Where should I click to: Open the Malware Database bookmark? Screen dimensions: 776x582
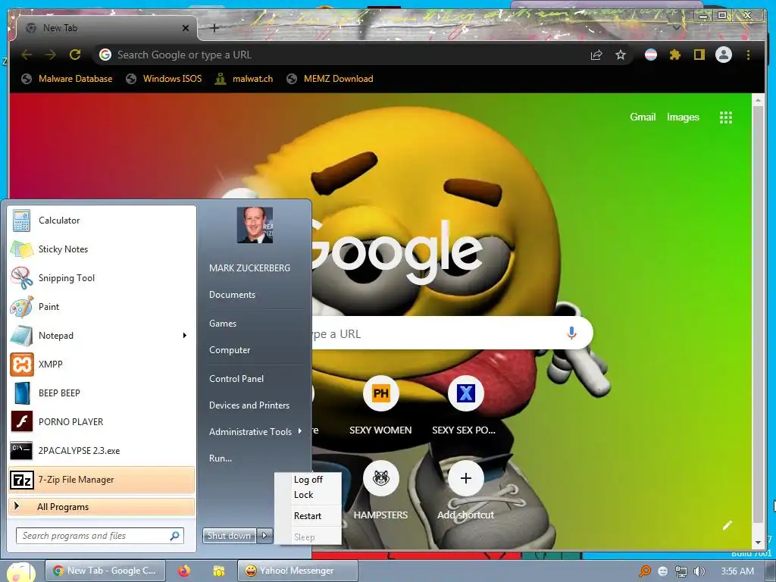(67, 79)
